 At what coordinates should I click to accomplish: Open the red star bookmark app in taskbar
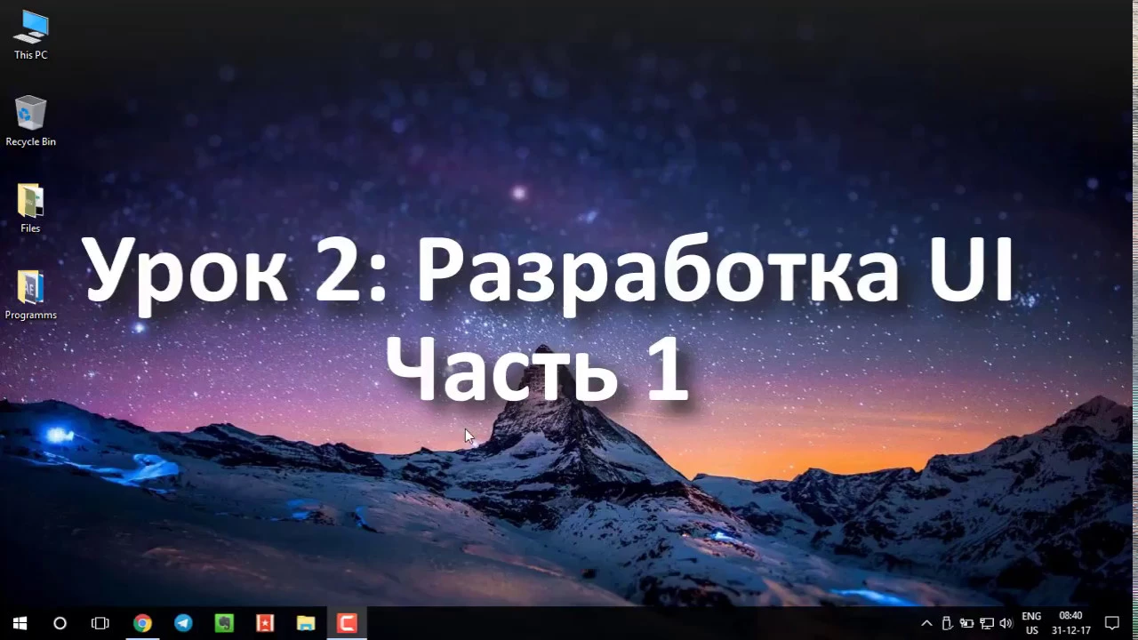coord(265,623)
